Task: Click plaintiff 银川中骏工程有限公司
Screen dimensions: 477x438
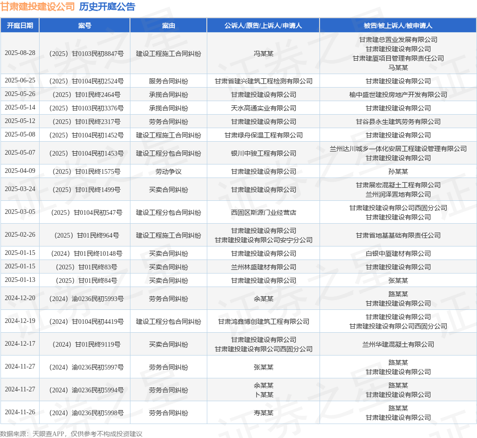Action: click(264, 153)
